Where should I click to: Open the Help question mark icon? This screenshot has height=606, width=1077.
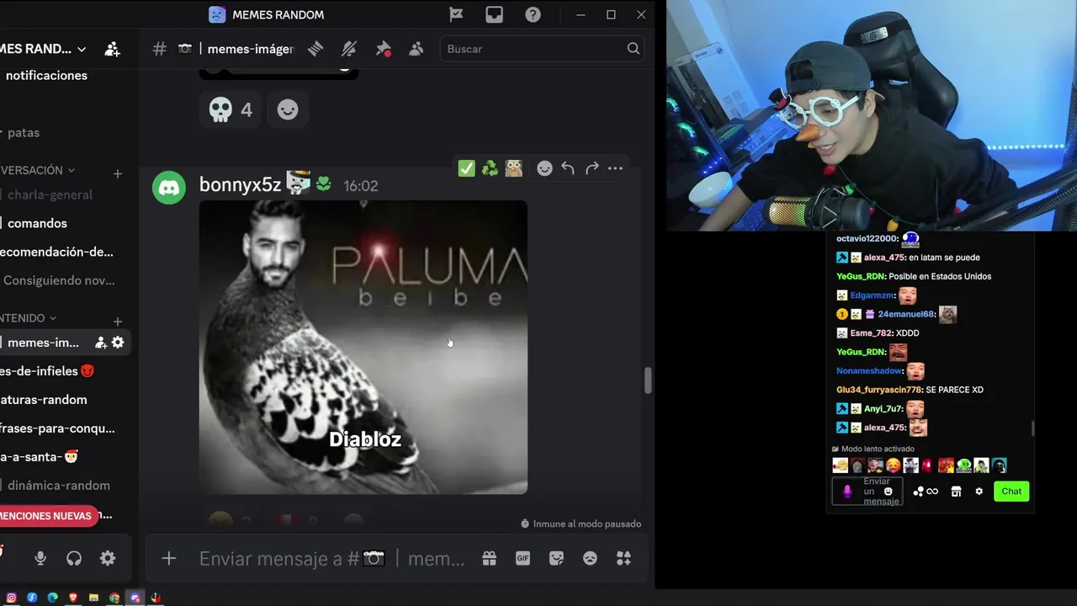[x=533, y=14]
